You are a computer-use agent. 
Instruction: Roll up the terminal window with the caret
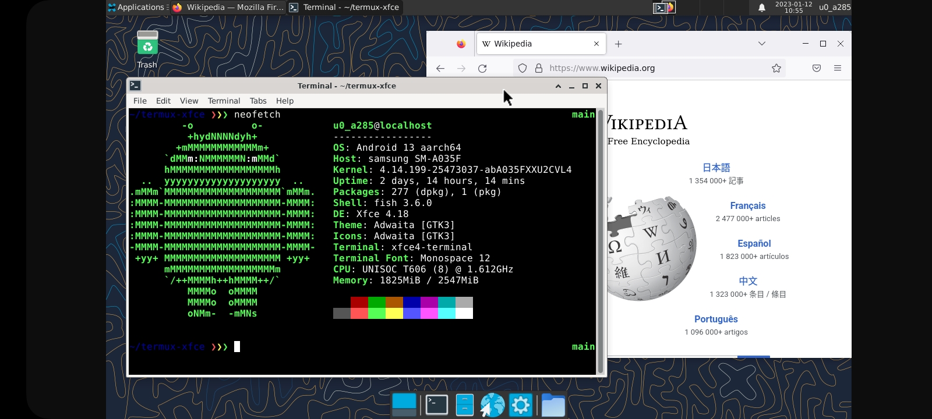[558, 86]
